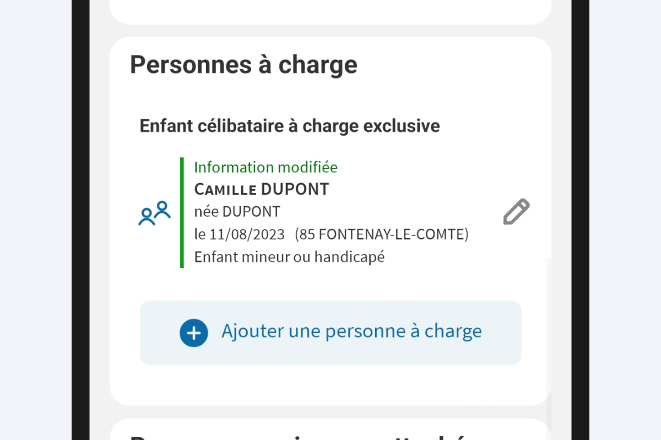
Task: Click the "née DUPONT" birth name line
Action: point(237,212)
